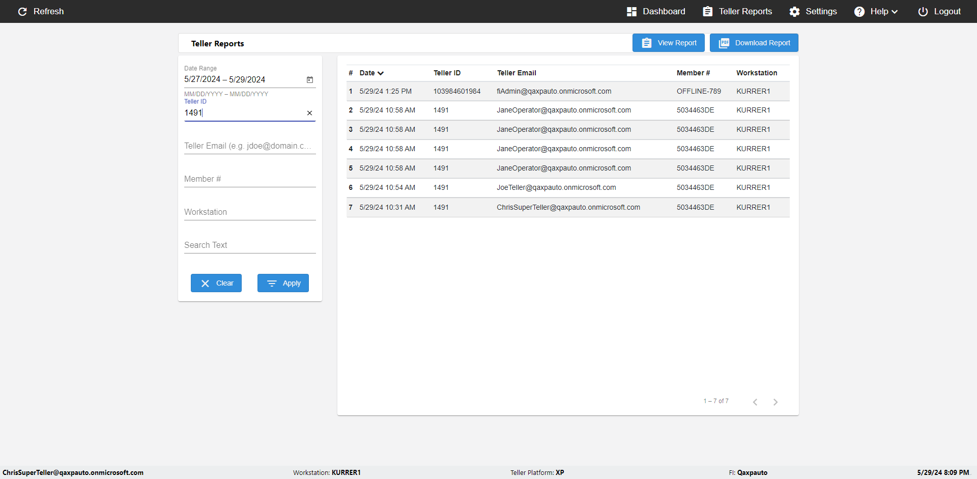
Task: Focus the Member # input field
Action: 250,179
